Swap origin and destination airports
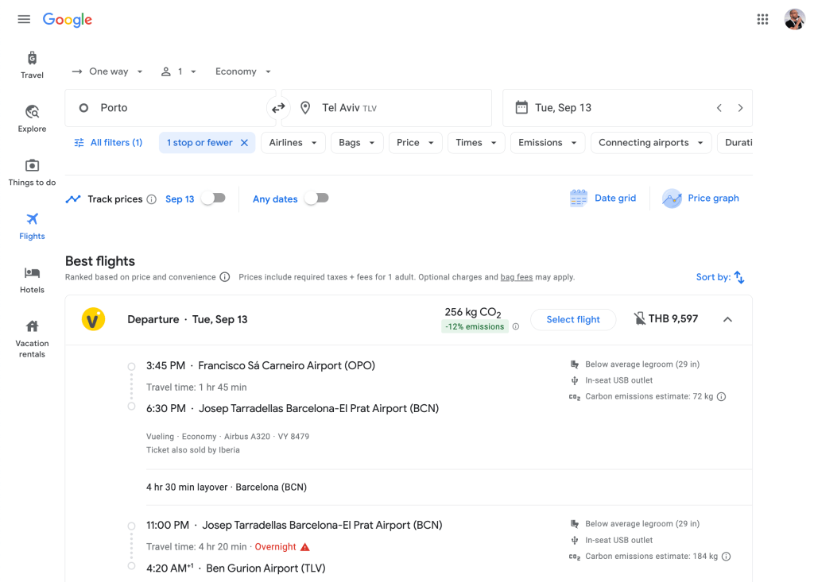Viewport: 814px width, 582px height. click(278, 108)
